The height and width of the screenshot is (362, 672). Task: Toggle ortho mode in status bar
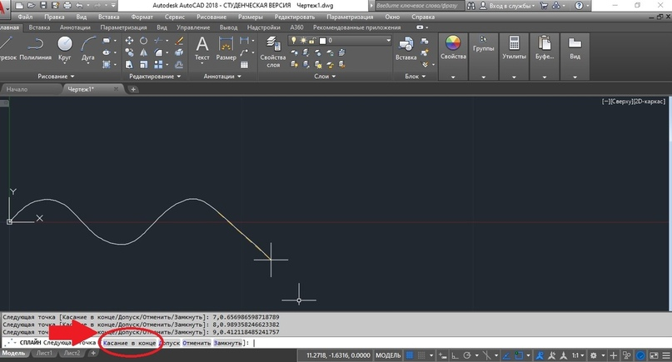pos(455,355)
